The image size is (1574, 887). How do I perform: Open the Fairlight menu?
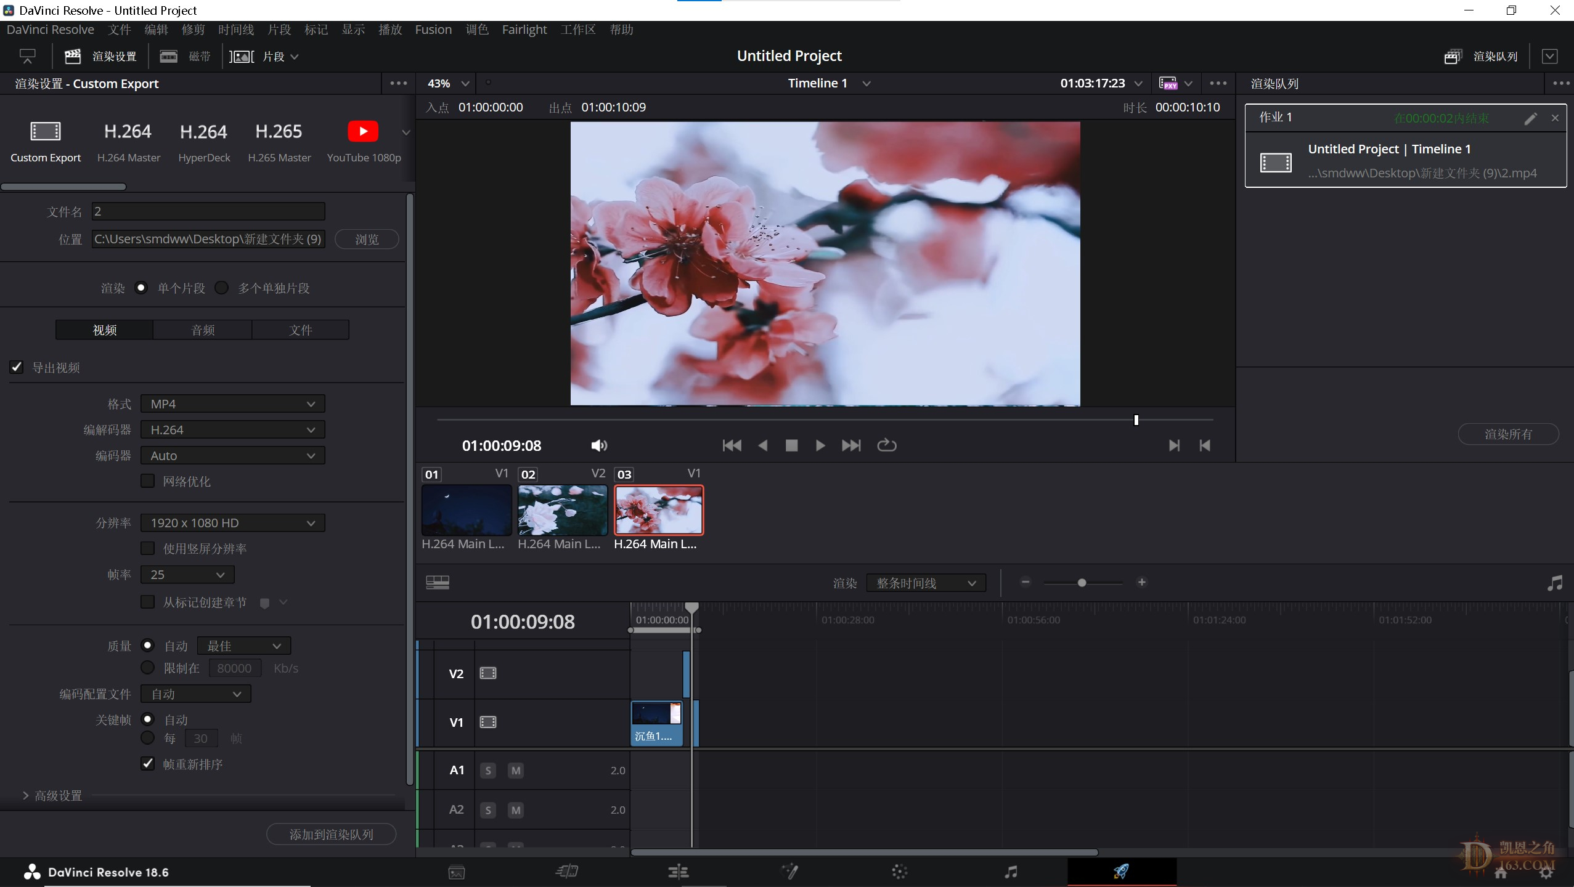pyautogui.click(x=524, y=30)
